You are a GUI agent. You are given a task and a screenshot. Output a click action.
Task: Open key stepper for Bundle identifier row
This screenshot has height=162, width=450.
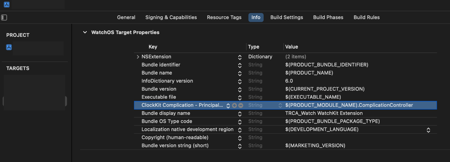(x=240, y=65)
